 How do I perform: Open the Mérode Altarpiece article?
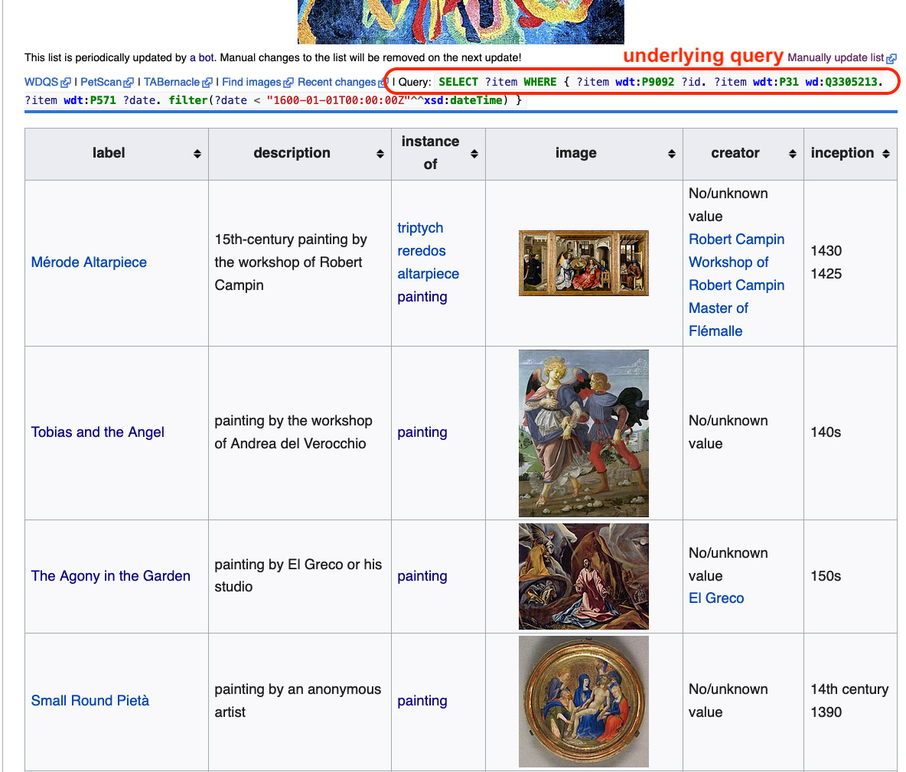click(89, 262)
